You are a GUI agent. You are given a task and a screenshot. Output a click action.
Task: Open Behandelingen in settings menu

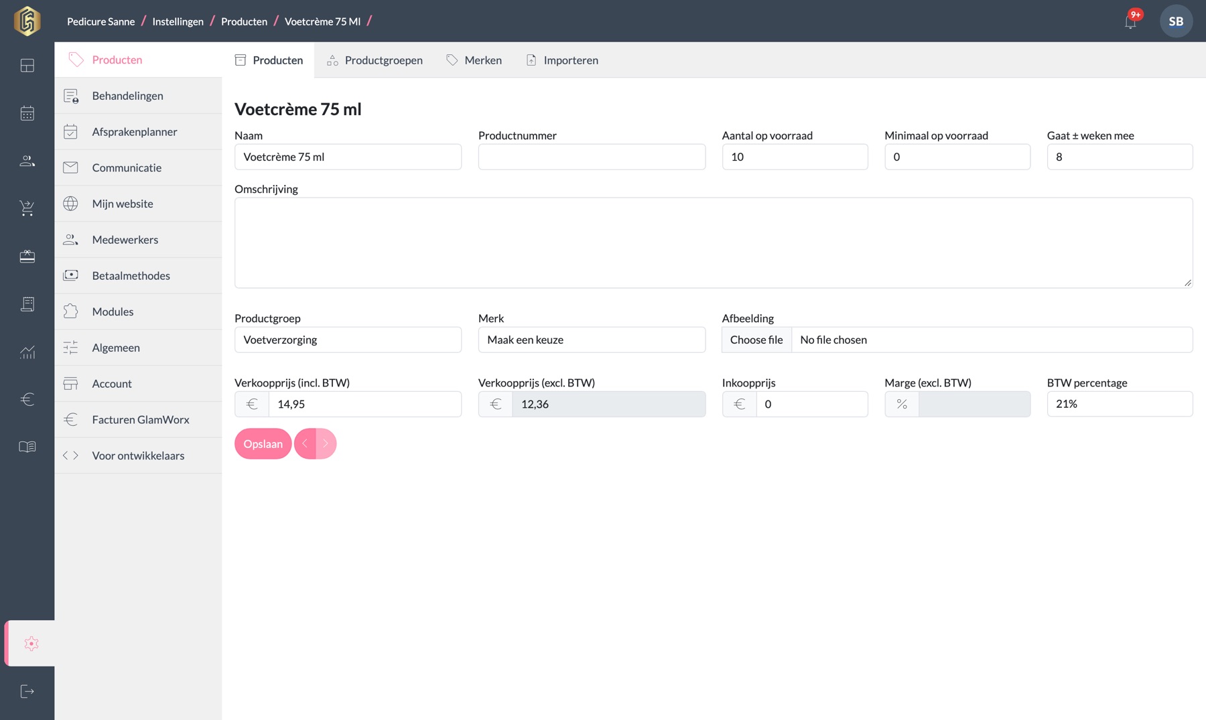pyautogui.click(x=138, y=96)
